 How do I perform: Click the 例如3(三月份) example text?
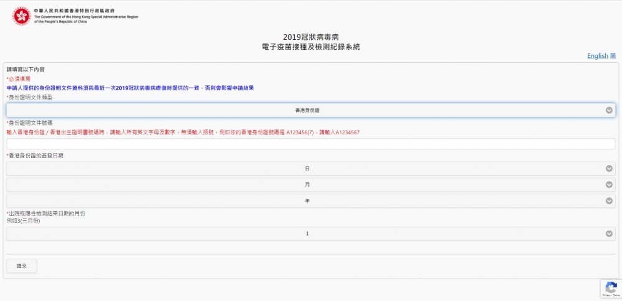tap(23, 221)
